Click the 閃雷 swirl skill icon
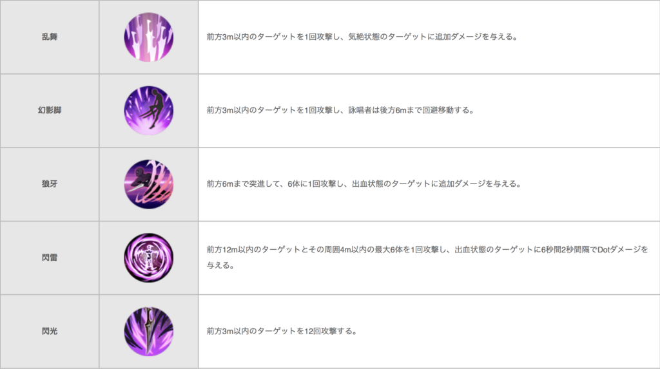Viewport: 660px width, 369px height. [x=149, y=258]
